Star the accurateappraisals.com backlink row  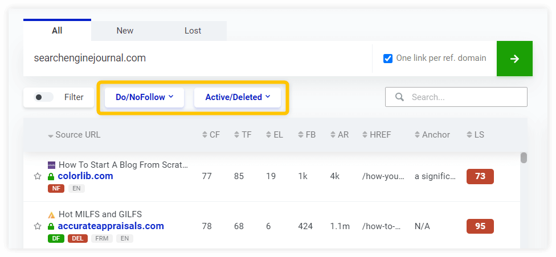[x=38, y=226]
